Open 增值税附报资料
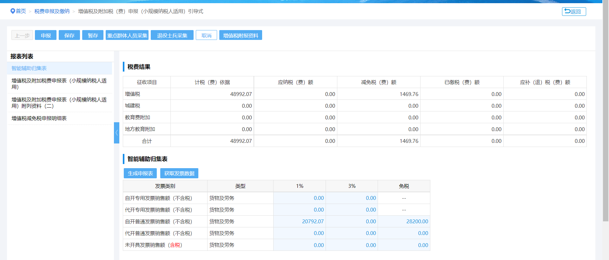 [241, 35]
